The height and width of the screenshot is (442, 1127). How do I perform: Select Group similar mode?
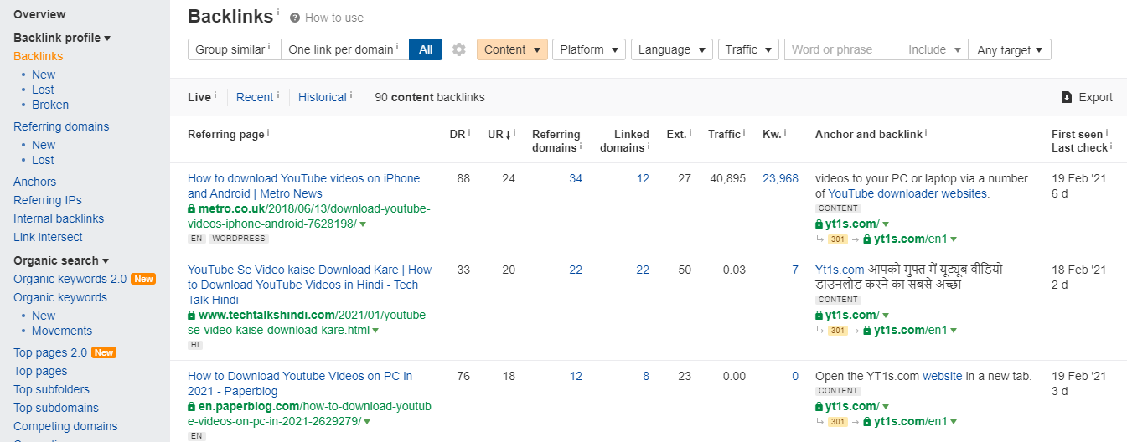pyautogui.click(x=233, y=49)
